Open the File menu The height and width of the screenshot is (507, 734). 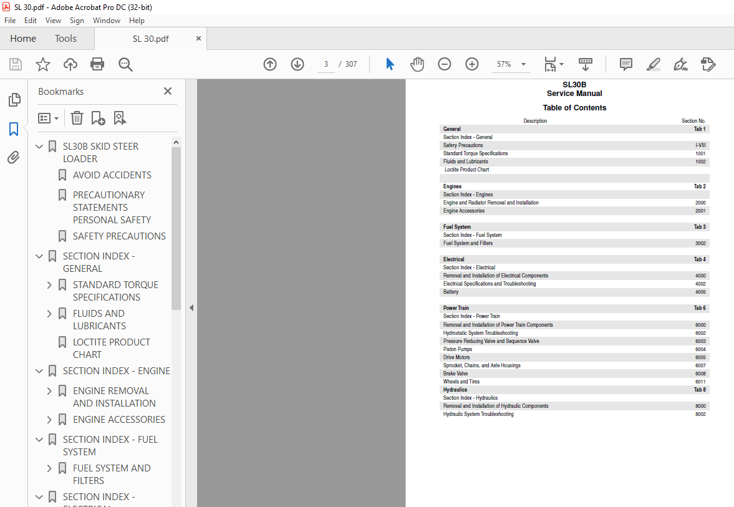(10, 21)
